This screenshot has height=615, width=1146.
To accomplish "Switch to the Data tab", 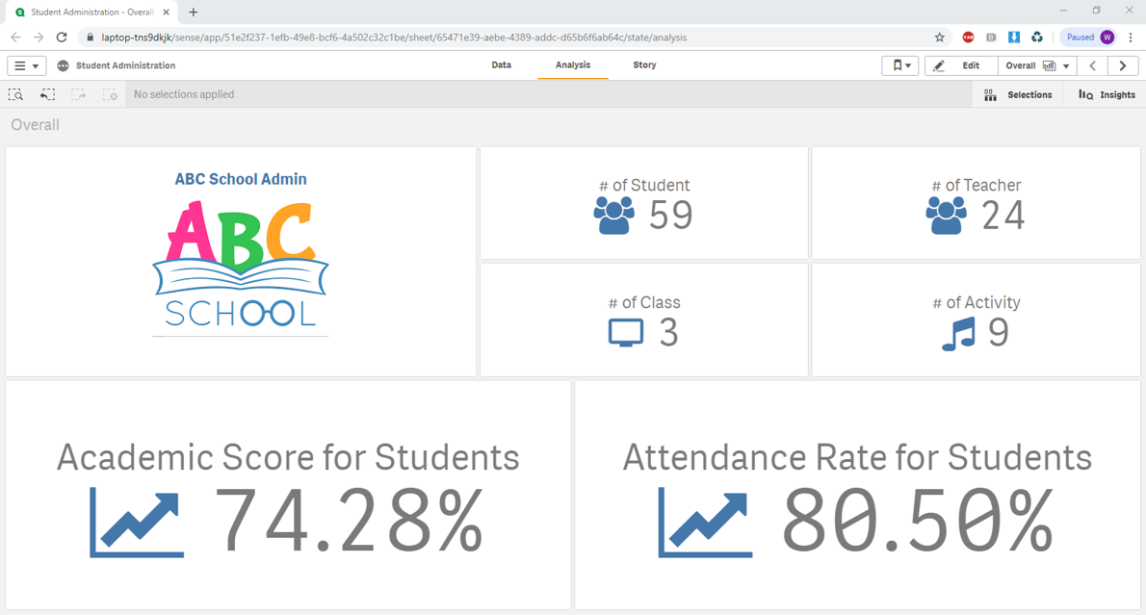I will (x=502, y=65).
